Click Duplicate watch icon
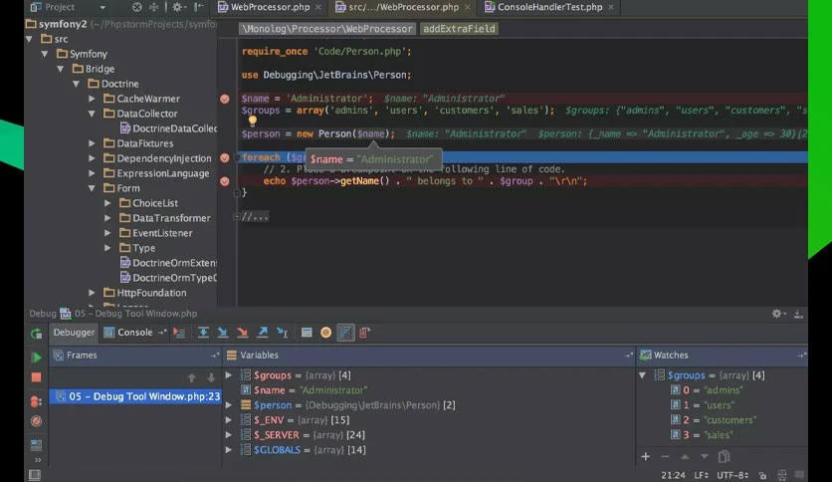 [724, 456]
